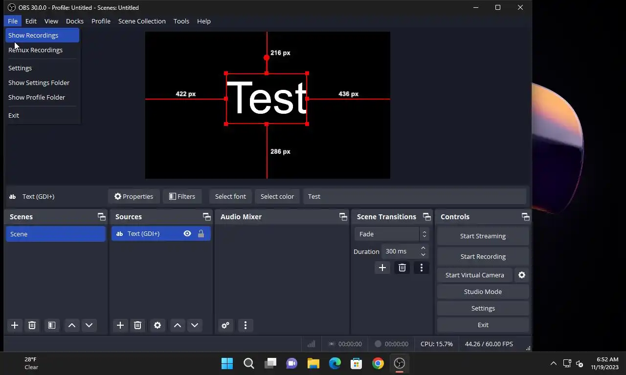
Task: Choose Show Recordings in File menu
Action: coord(43,35)
